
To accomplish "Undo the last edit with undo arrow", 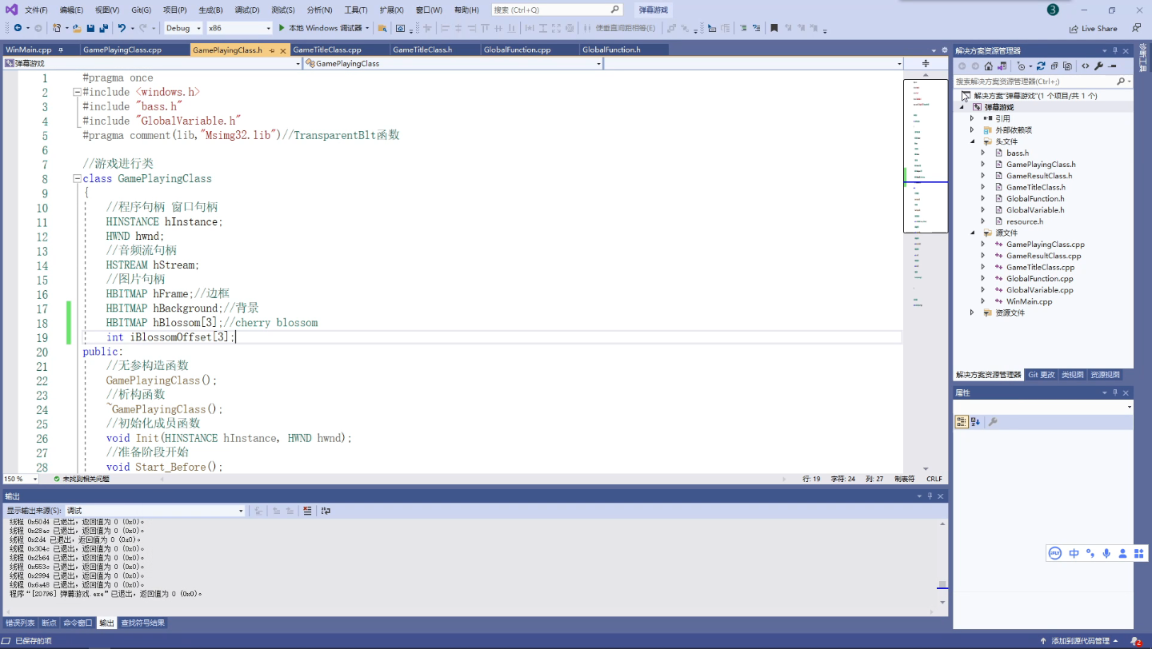I will 122,28.
